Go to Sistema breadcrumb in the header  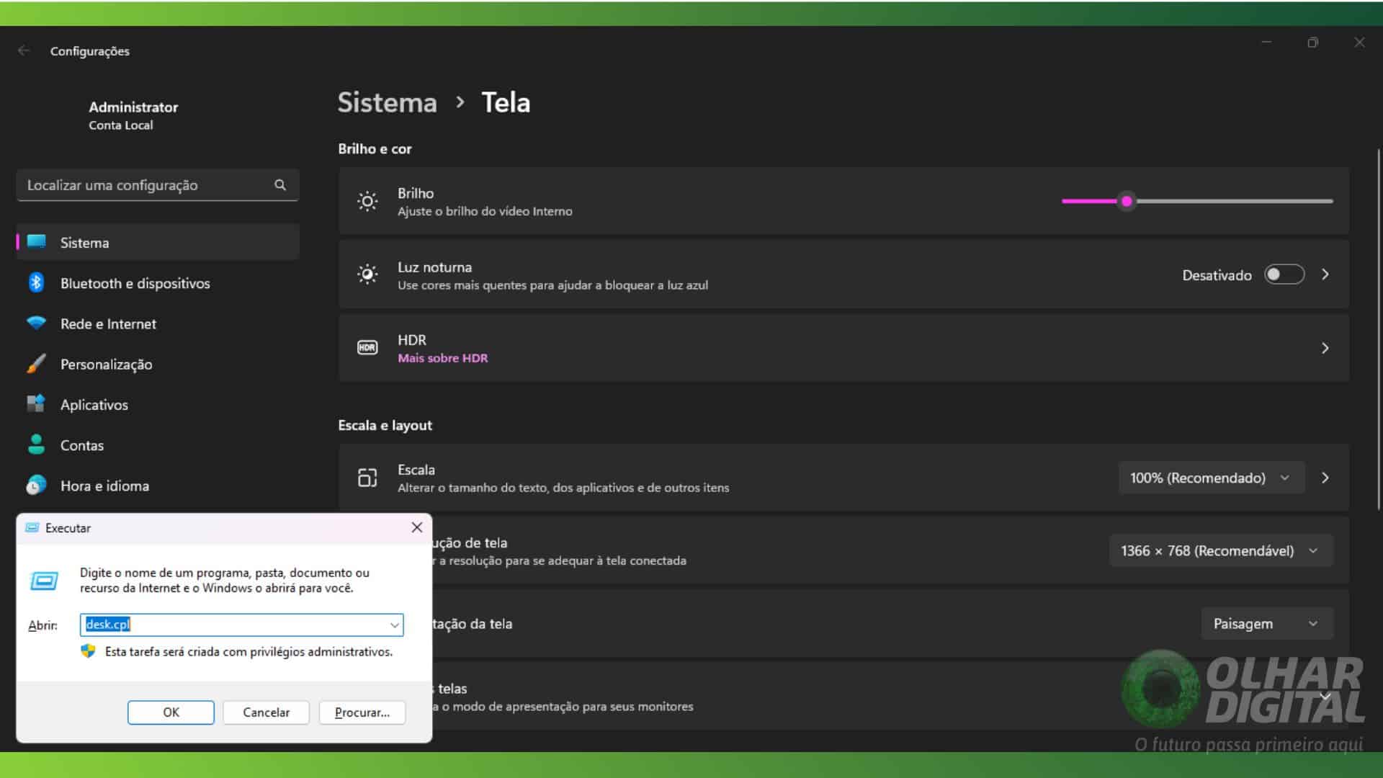pos(388,103)
